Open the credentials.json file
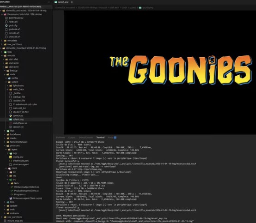 [21, 161]
